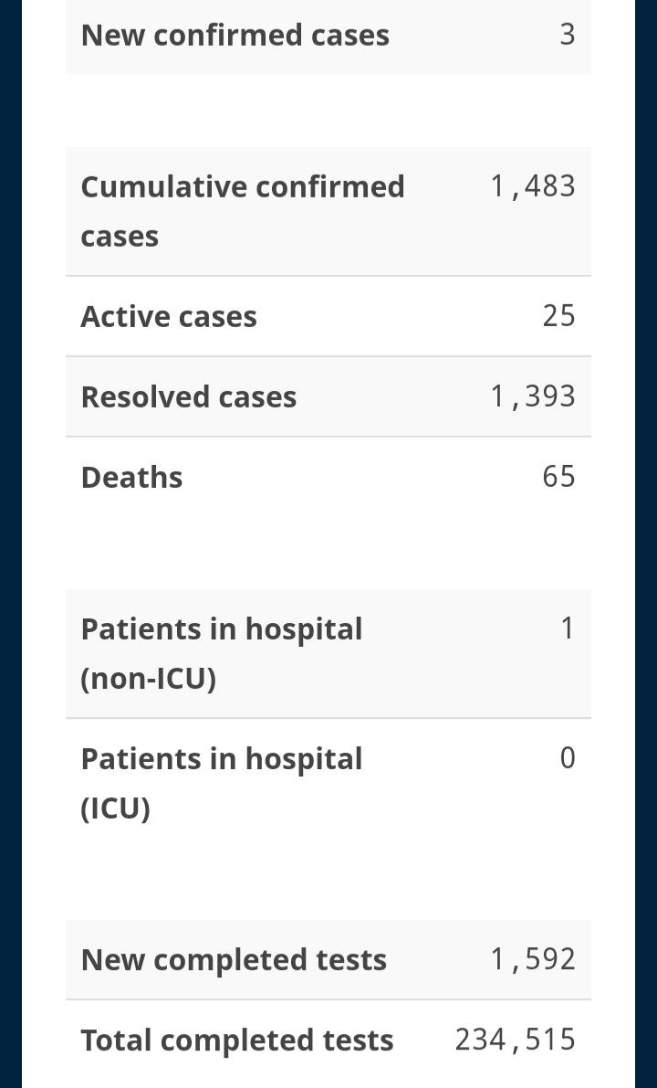Click the total tests value 234,515
657x1088 pixels.
click(x=515, y=1040)
